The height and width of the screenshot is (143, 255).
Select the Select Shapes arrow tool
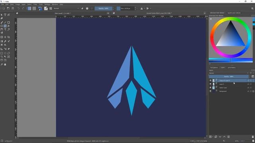pos(2,15)
